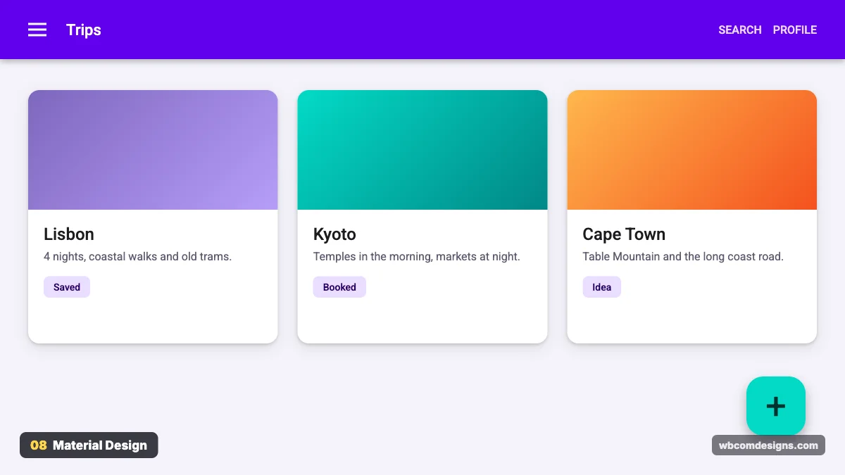Open the purple Lisbon card image

pyautogui.click(x=153, y=150)
